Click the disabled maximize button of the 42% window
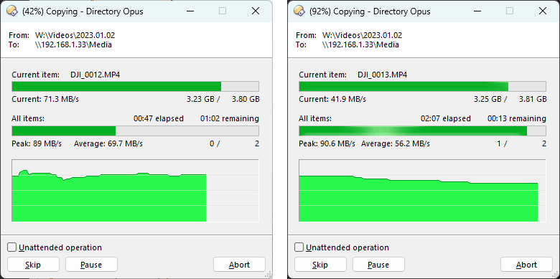 (223, 11)
